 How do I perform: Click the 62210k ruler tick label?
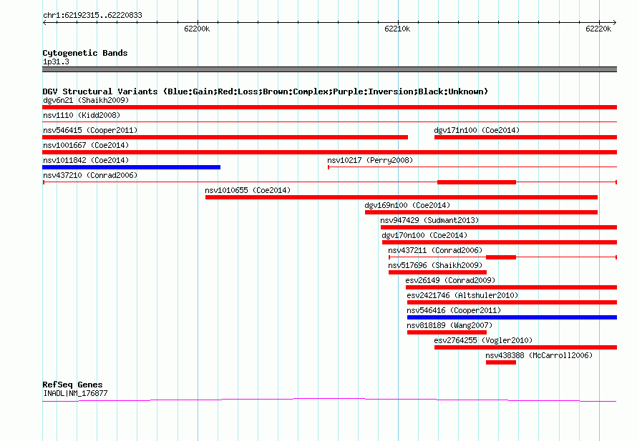[x=397, y=29]
